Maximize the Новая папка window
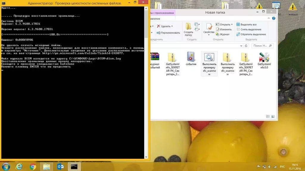Image resolution: width=305 pixels, height=171 pixels. 263,12
